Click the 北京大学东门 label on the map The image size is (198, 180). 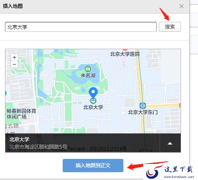[143, 112]
